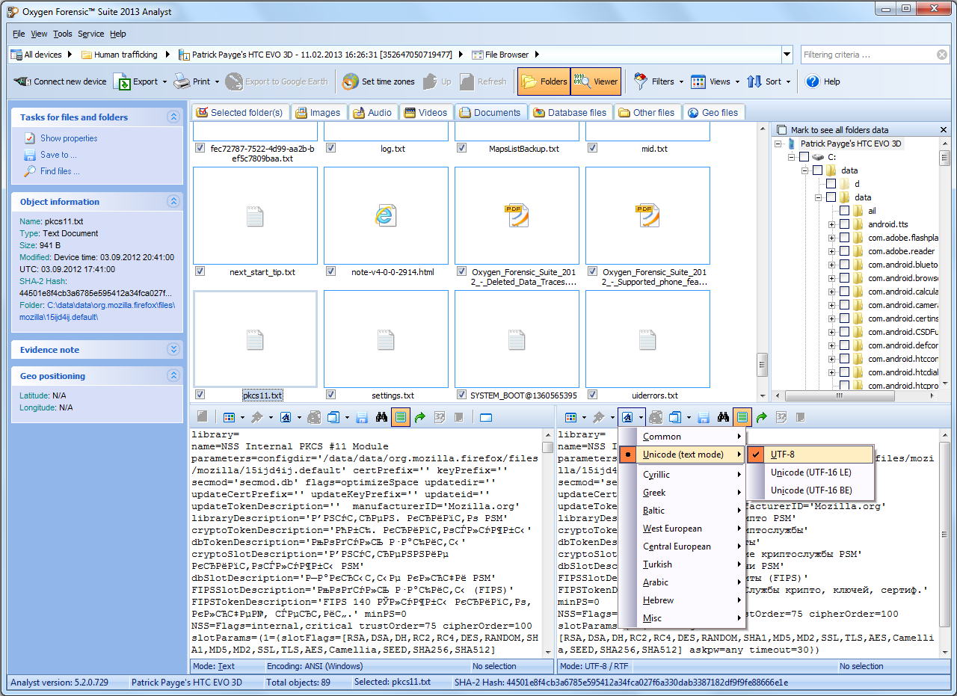This screenshot has width=957, height=696.
Task: Toggle the Folders panel button
Action: coord(544,81)
